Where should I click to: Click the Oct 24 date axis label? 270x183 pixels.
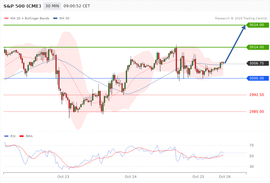tap(131, 177)
